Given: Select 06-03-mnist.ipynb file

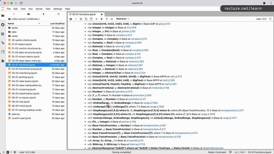Looking at the screenshot, I should [x=36, y=106].
